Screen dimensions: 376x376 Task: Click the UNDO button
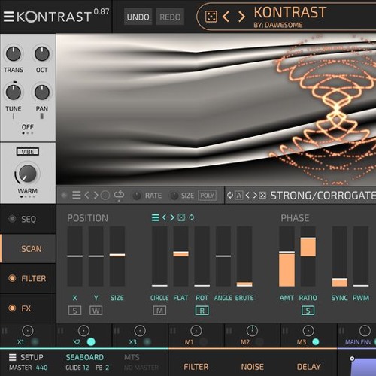pos(138,17)
